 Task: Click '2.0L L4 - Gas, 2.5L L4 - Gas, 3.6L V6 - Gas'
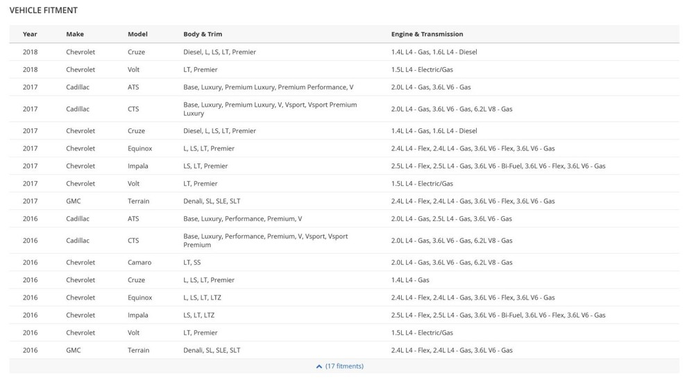[x=452, y=218]
